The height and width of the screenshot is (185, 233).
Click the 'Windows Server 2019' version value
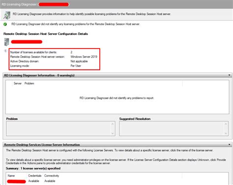[x=84, y=57]
